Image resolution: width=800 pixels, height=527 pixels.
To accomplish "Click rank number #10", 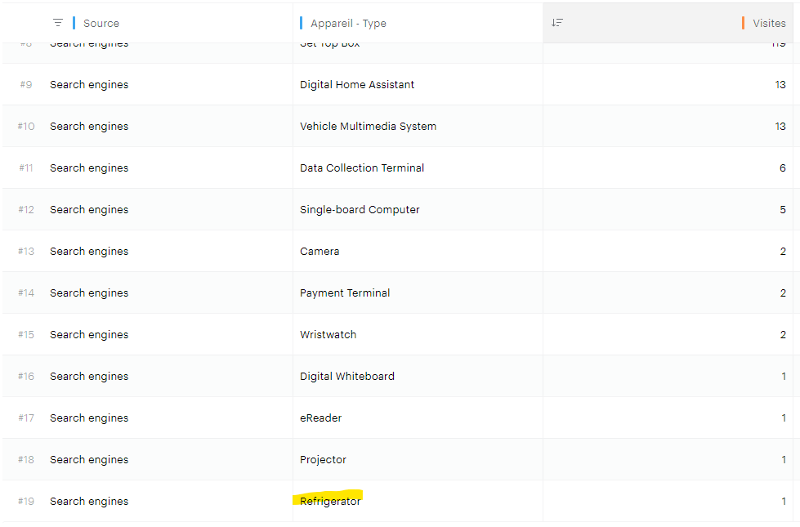I will pyautogui.click(x=26, y=127).
